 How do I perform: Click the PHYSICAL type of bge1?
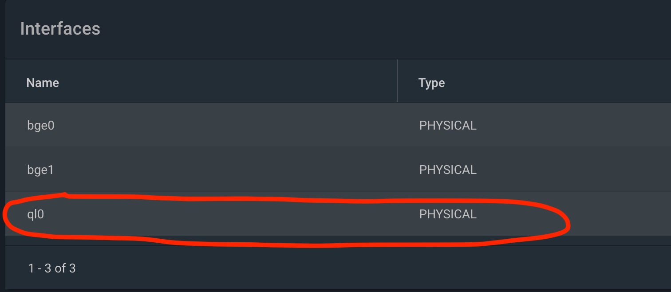click(448, 170)
